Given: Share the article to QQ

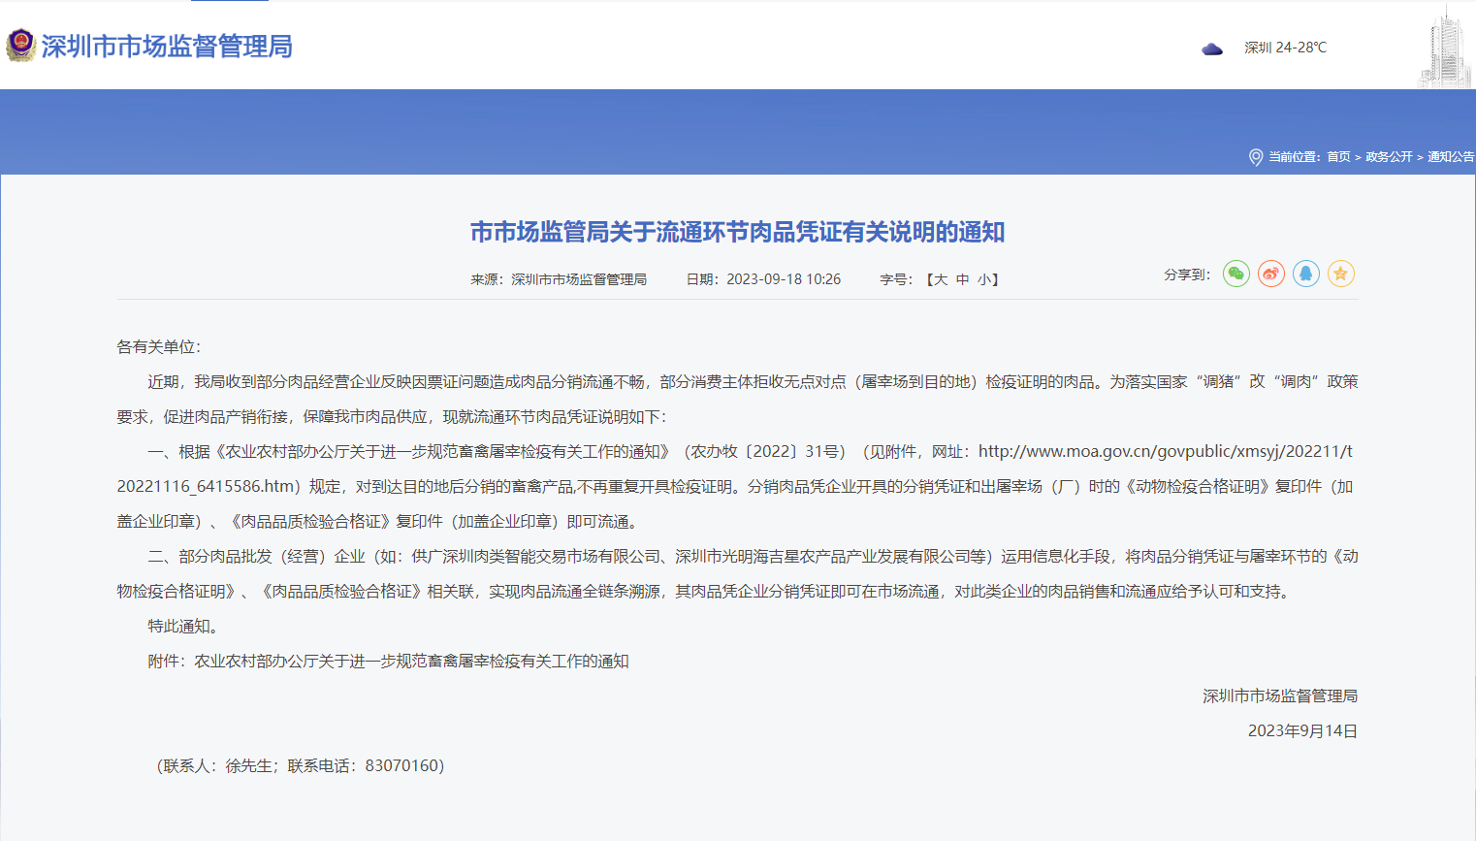Looking at the screenshot, I should pyautogui.click(x=1306, y=274).
